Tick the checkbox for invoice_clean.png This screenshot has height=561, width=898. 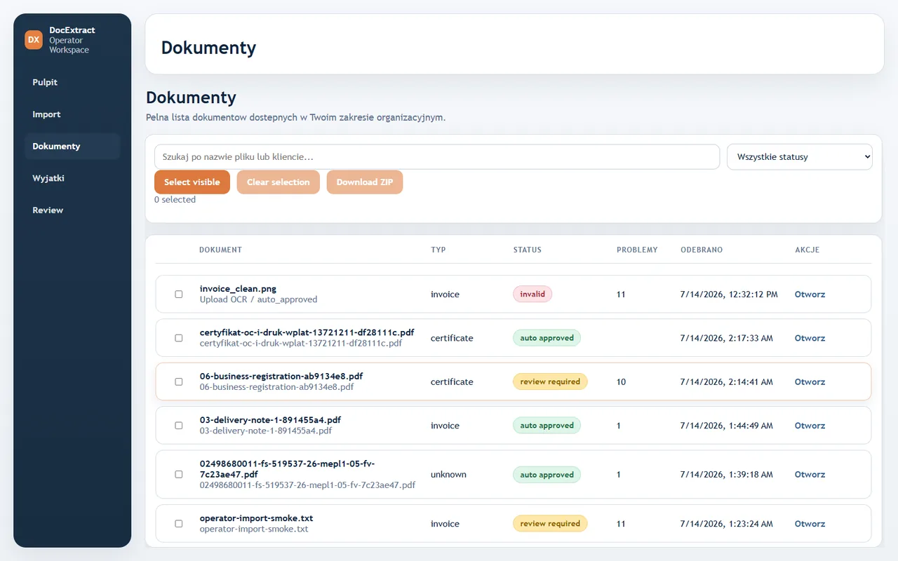click(179, 295)
